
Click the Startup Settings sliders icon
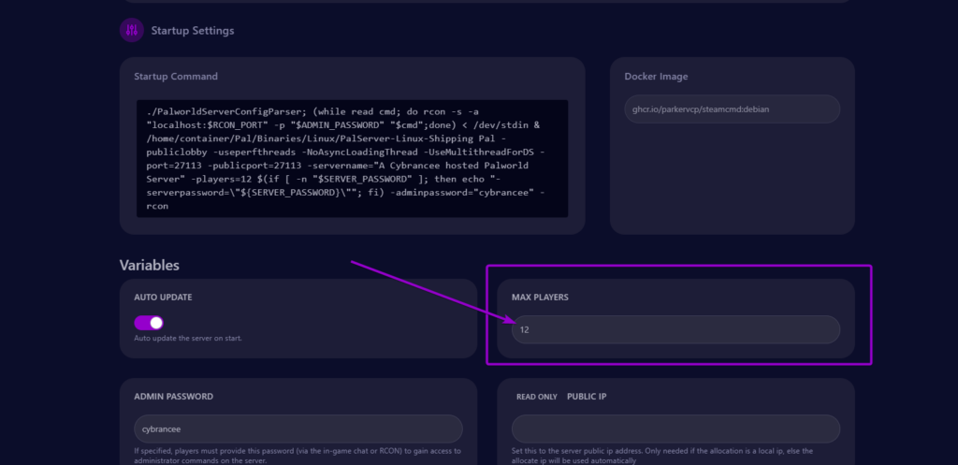click(131, 30)
